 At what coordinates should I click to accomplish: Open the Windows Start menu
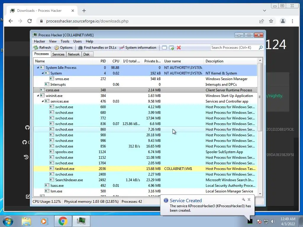click(x=8, y=221)
